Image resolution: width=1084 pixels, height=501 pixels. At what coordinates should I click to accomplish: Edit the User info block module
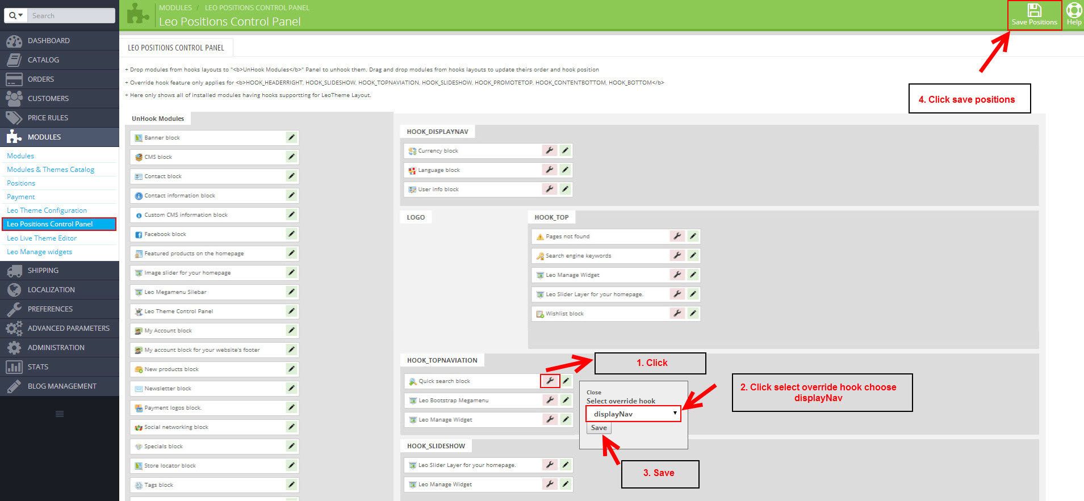[565, 189]
